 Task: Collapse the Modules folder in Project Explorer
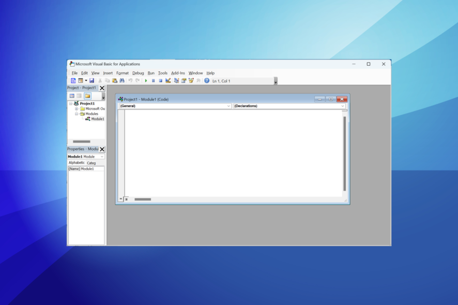point(76,114)
